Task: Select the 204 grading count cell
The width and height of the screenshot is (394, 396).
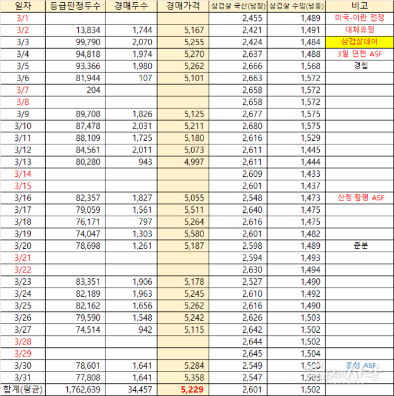Action: coord(92,90)
